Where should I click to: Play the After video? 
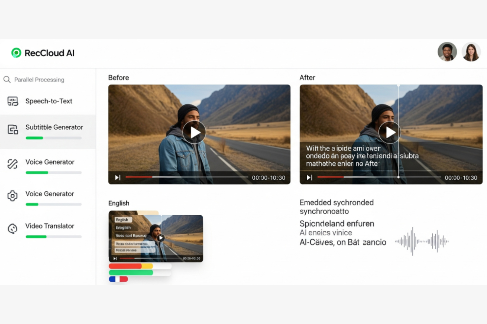pyautogui.click(x=390, y=132)
